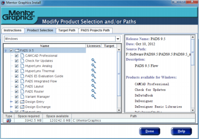Open the Windows platform dropdown
Screen dimensions: 199x139
[x=118, y=39]
